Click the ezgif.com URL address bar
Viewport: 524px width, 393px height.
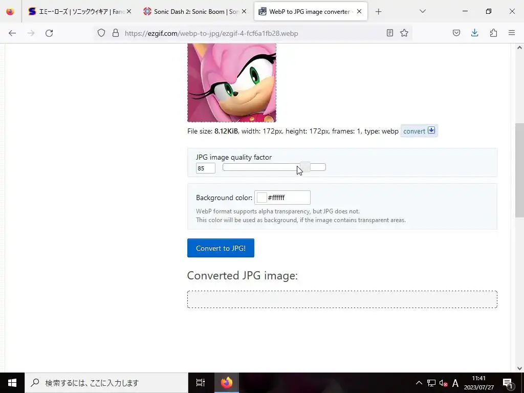click(252, 33)
